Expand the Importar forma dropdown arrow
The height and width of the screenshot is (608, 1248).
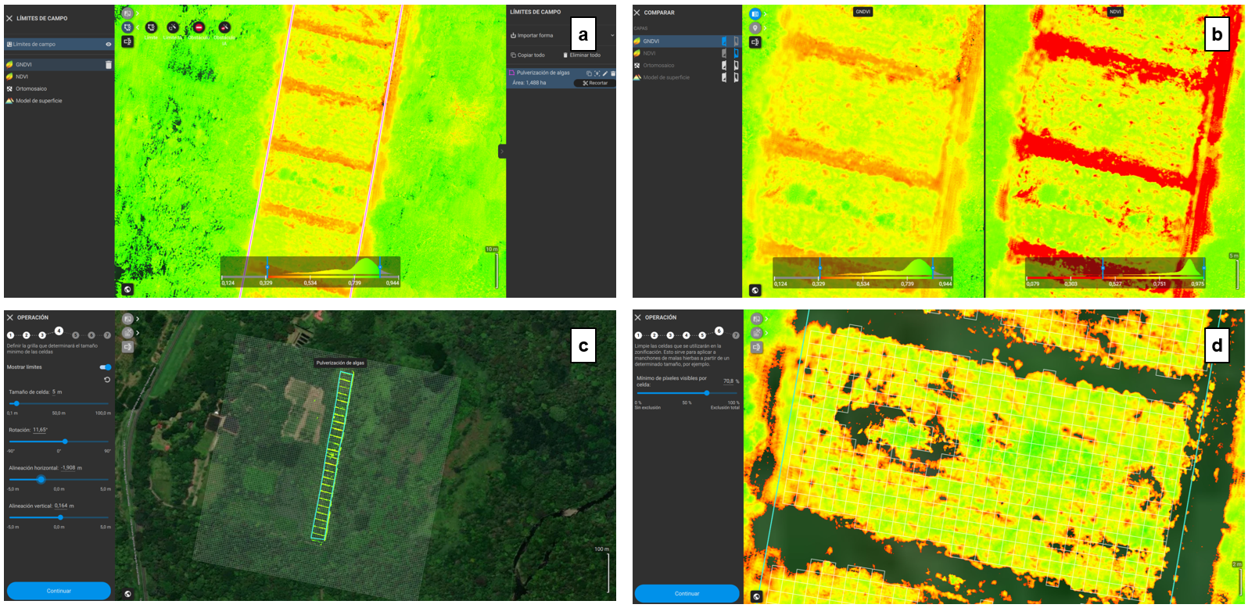[x=612, y=35]
